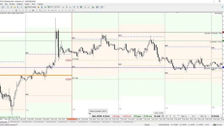The width and height of the screenshot is (224, 126).
Task: Click the EasyOrder label at chart corner
Action: click(218, 13)
